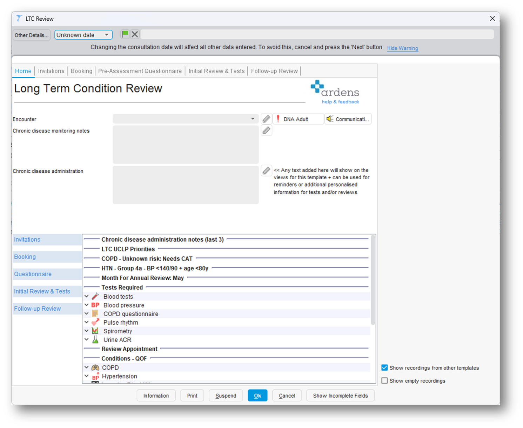523x428 pixels.
Task: Click the Other Details button
Action: pos(32,35)
